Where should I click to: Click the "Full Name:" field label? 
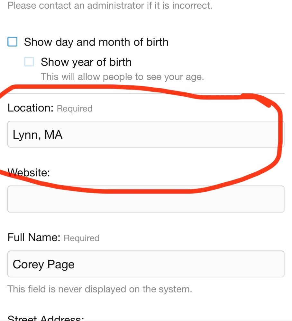[x=34, y=238]
